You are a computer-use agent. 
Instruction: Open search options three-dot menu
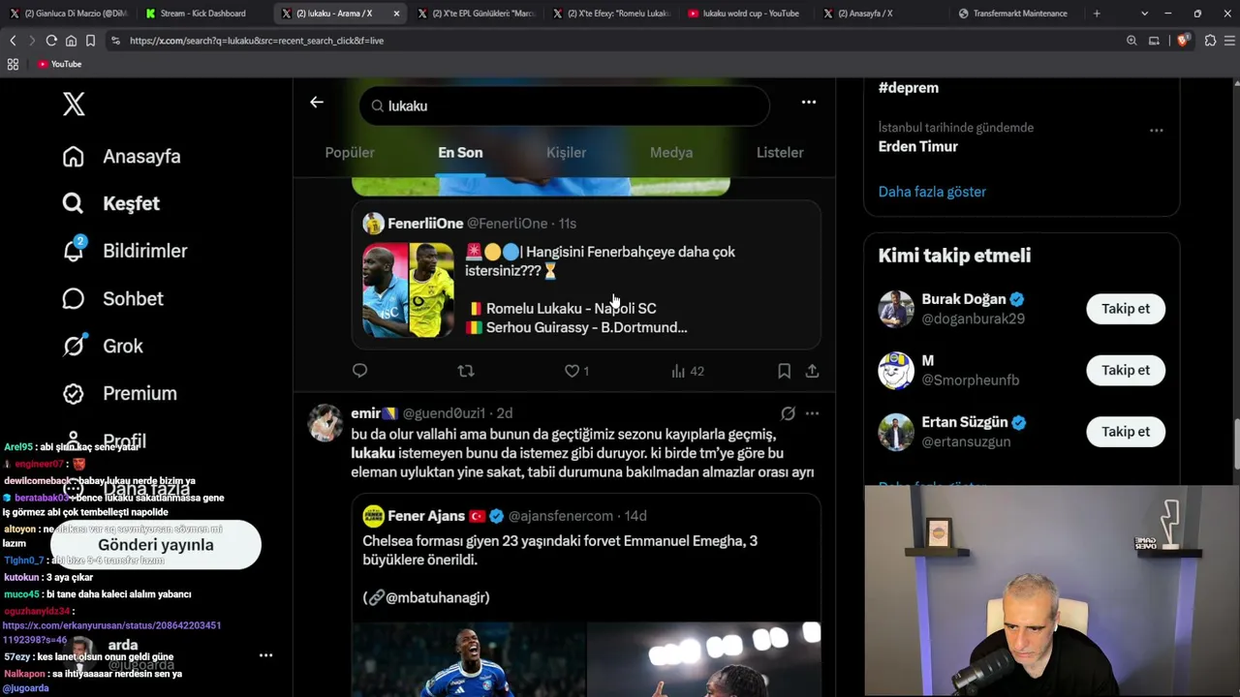(809, 103)
